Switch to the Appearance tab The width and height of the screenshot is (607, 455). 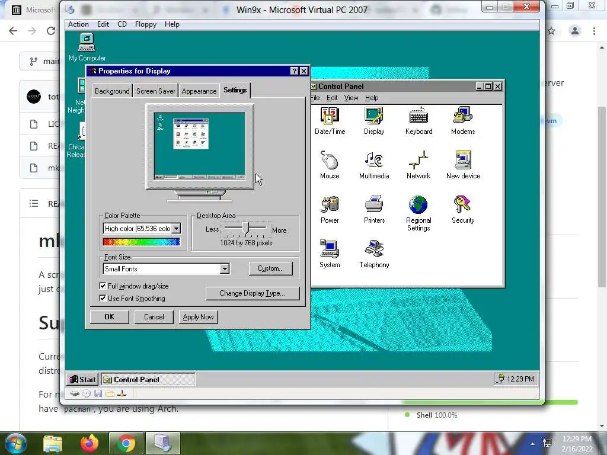[x=199, y=91]
